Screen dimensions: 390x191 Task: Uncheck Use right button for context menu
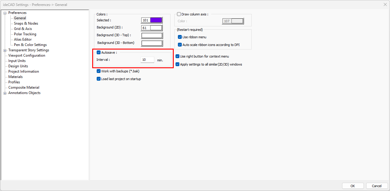pos(178,56)
